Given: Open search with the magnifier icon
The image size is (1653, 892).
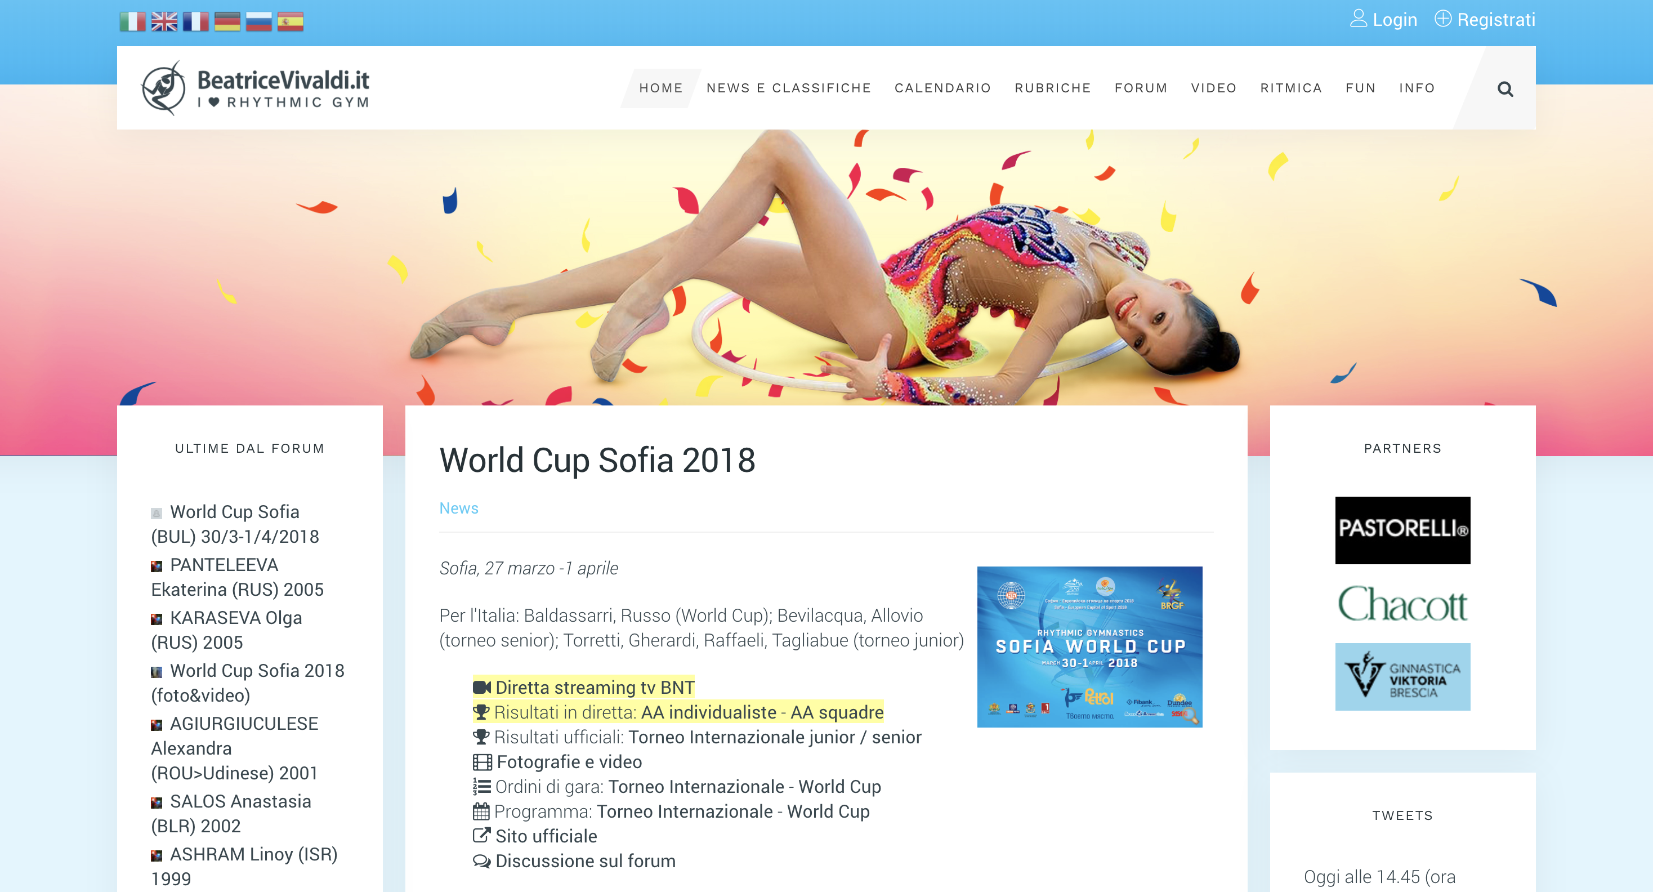Looking at the screenshot, I should (1505, 88).
